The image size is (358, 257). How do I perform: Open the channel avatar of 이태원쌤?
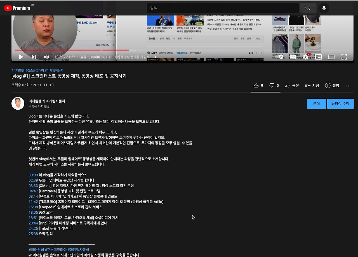pyautogui.click(x=18, y=103)
